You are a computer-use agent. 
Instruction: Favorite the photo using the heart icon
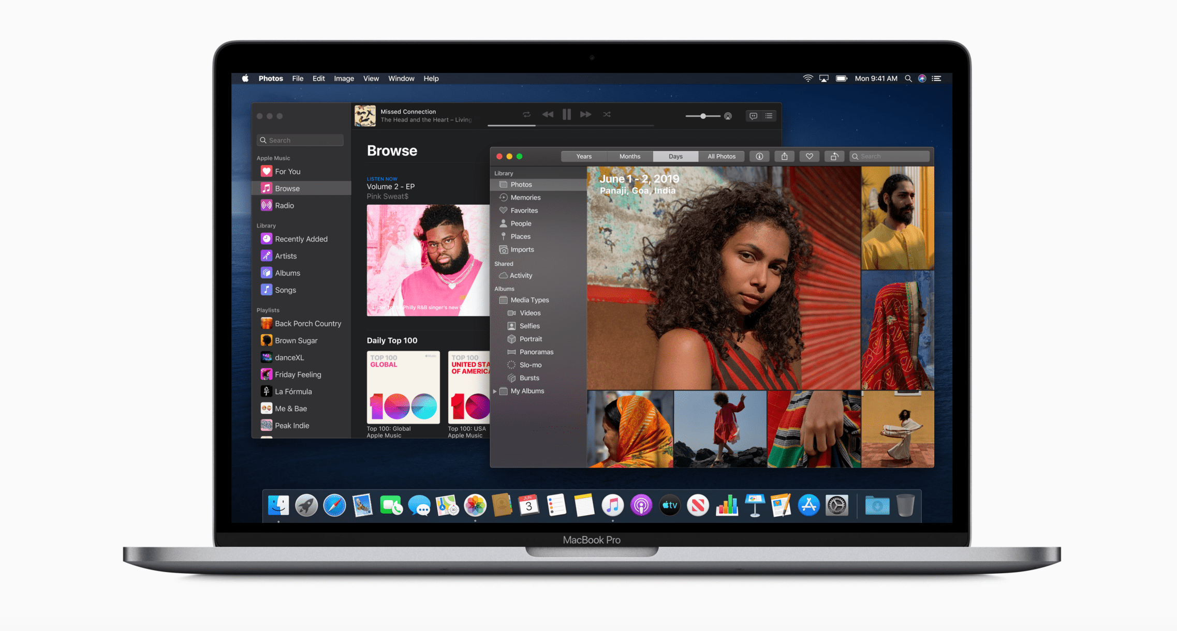[809, 156]
